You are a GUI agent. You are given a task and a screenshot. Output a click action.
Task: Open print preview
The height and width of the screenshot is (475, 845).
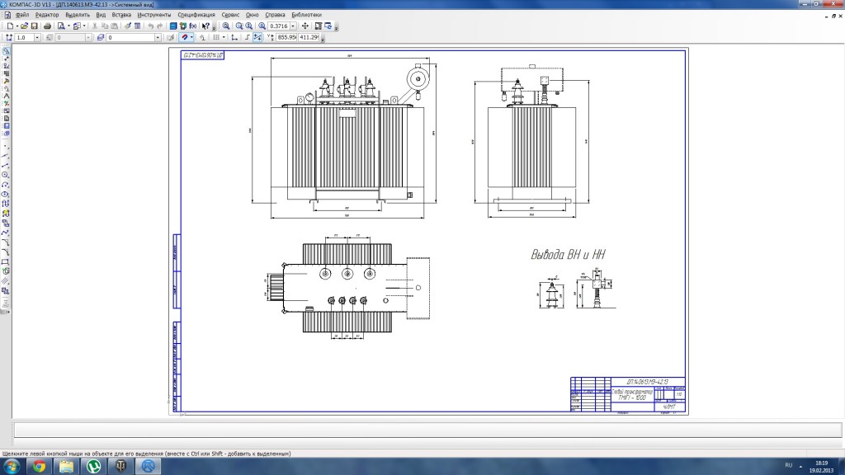click(x=61, y=26)
